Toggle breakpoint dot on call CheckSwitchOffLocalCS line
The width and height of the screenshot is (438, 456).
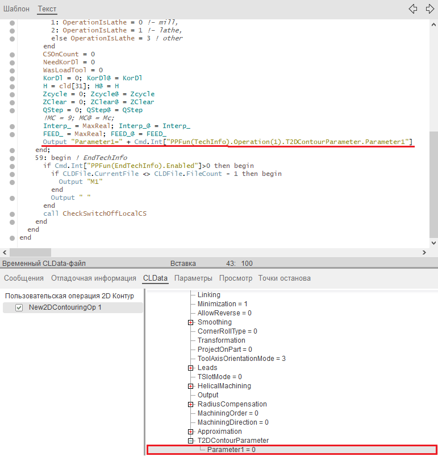(x=12, y=213)
